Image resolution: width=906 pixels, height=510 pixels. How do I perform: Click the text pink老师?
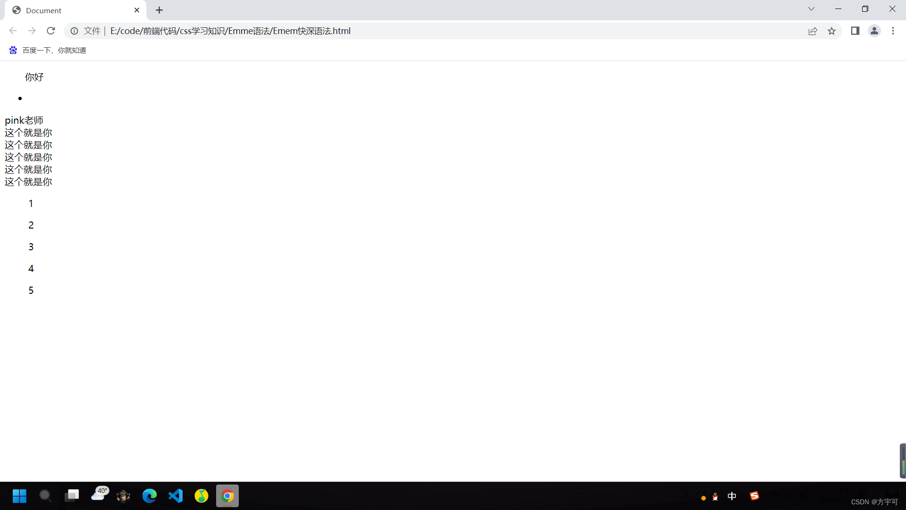pos(24,120)
